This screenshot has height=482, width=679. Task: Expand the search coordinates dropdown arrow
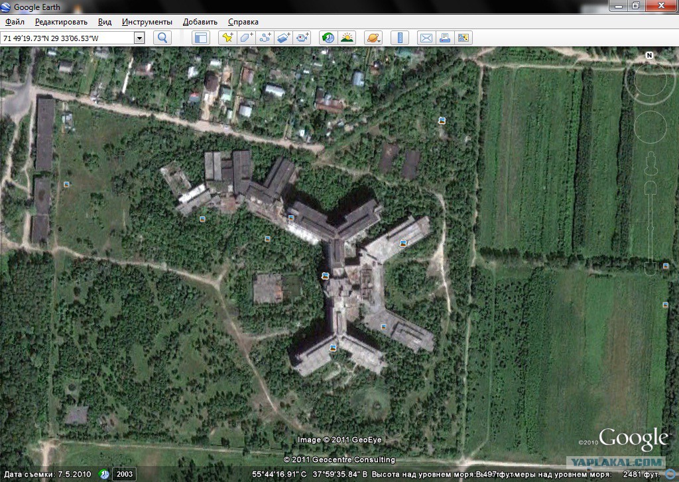click(x=139, y=38)
